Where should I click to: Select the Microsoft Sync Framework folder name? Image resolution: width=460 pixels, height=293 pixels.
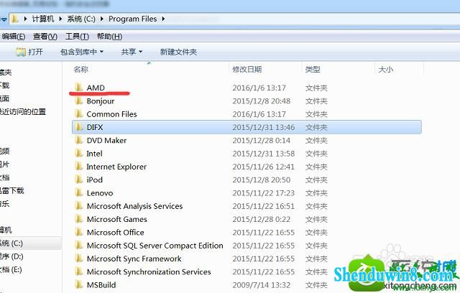pos(134,259)
